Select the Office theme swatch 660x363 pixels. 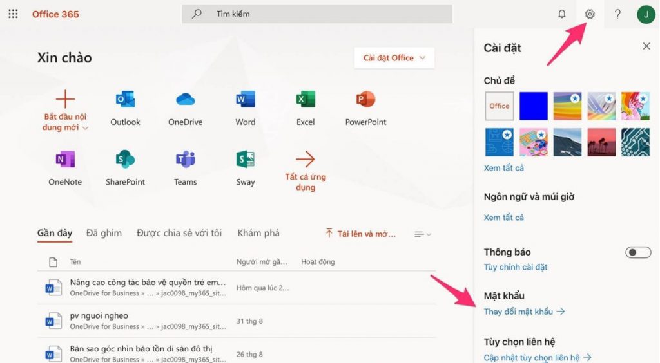(x=500, y=106)
